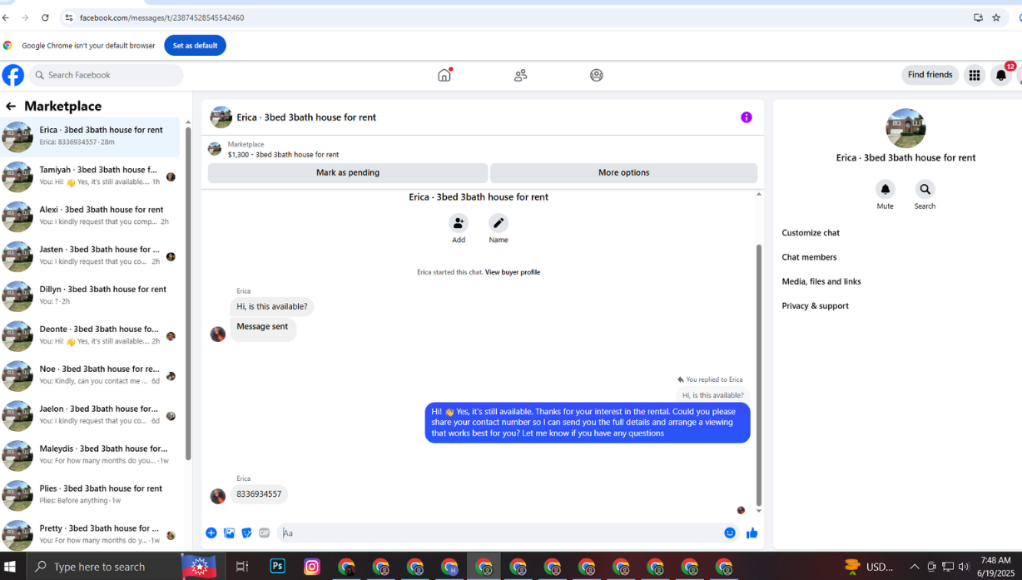Mute the conversation using bell icon
Screen dimensions: 1022x580
(x=886, y=190)
